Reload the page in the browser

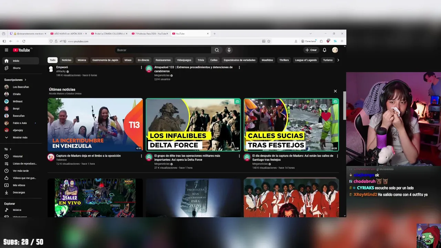coord(24,41)
